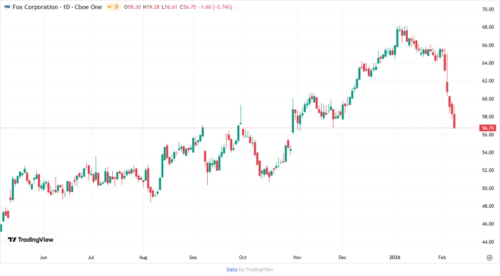Click the 68.00 price axis label
Screen dimensions: 500x276
tap(488, 27)
